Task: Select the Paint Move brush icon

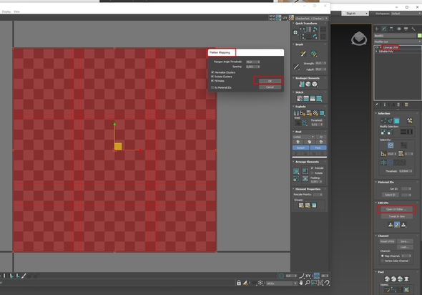Action: [303, 54]
